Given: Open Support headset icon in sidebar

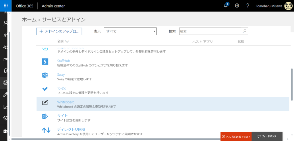Looking at the screenshot, I should tap(6, 70).
